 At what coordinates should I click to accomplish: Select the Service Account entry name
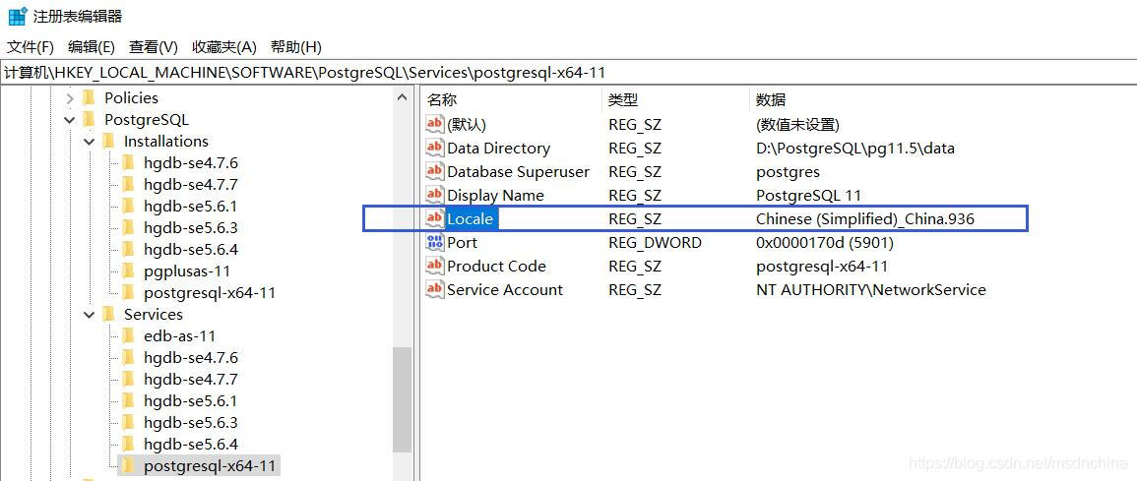pyautogui.click(x=505, y=290)
